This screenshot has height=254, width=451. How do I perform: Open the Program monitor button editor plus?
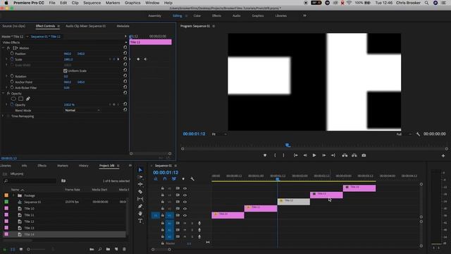[443, 155]
